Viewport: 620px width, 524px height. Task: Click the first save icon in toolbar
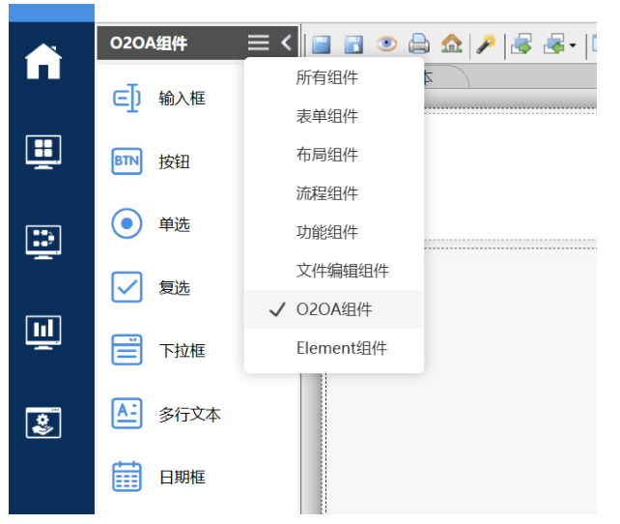[322, 44]
